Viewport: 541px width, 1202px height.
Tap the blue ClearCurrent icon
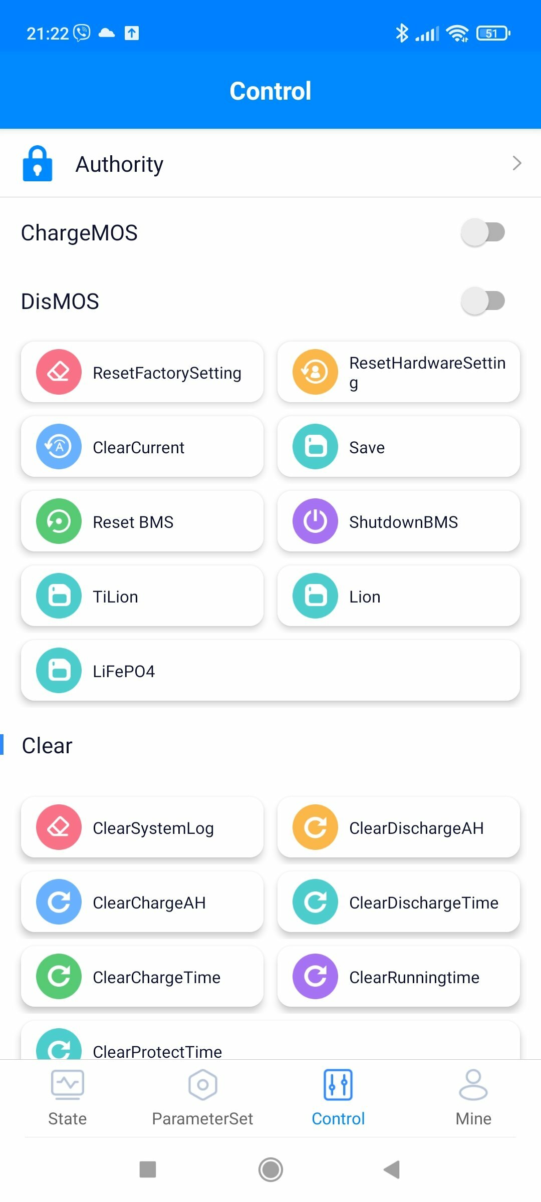(59, 447)
